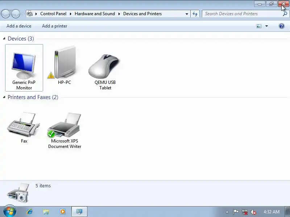Refresh the Devices and Printers view

point(195,14)
